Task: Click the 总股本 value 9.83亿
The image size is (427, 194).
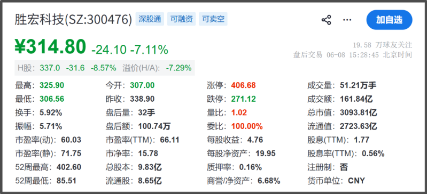Action: (150, 167)
